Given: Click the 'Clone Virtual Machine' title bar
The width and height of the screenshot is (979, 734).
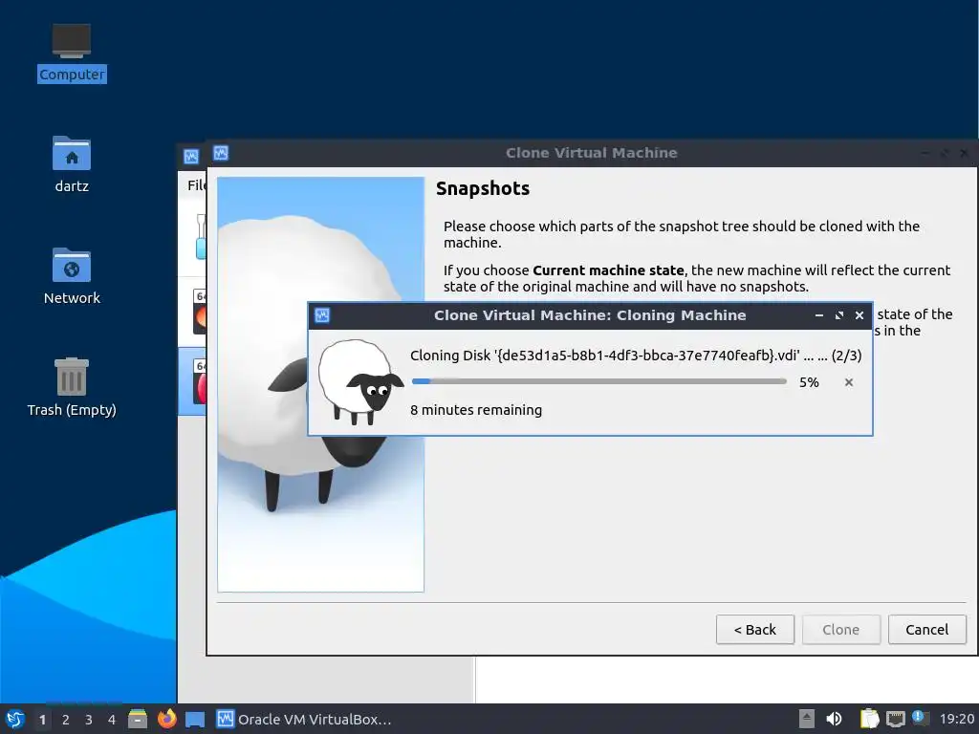Looking at the screenshot, I should pos(591,153).
